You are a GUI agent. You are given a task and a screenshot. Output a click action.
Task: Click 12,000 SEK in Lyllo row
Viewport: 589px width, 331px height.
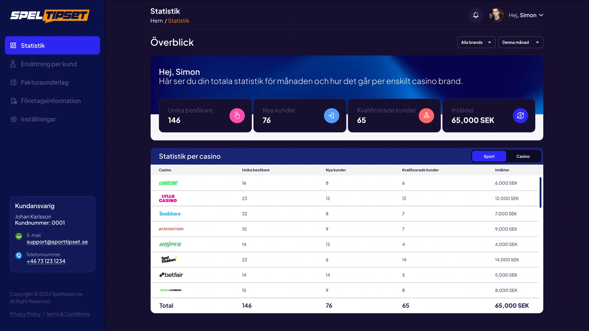pyautogui.click(x=507, y=198)
